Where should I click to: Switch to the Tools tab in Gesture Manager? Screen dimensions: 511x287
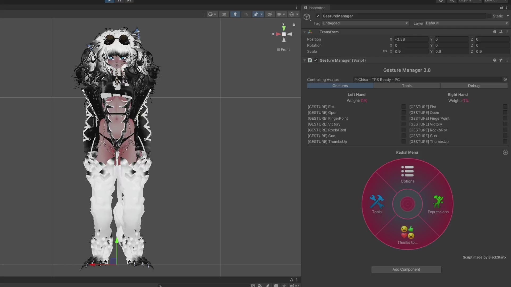tap(407, 86)
